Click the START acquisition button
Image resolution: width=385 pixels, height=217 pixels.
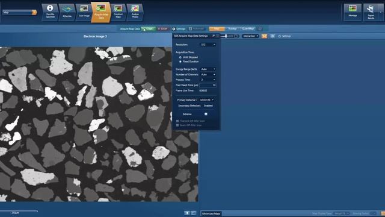(149, 29)
